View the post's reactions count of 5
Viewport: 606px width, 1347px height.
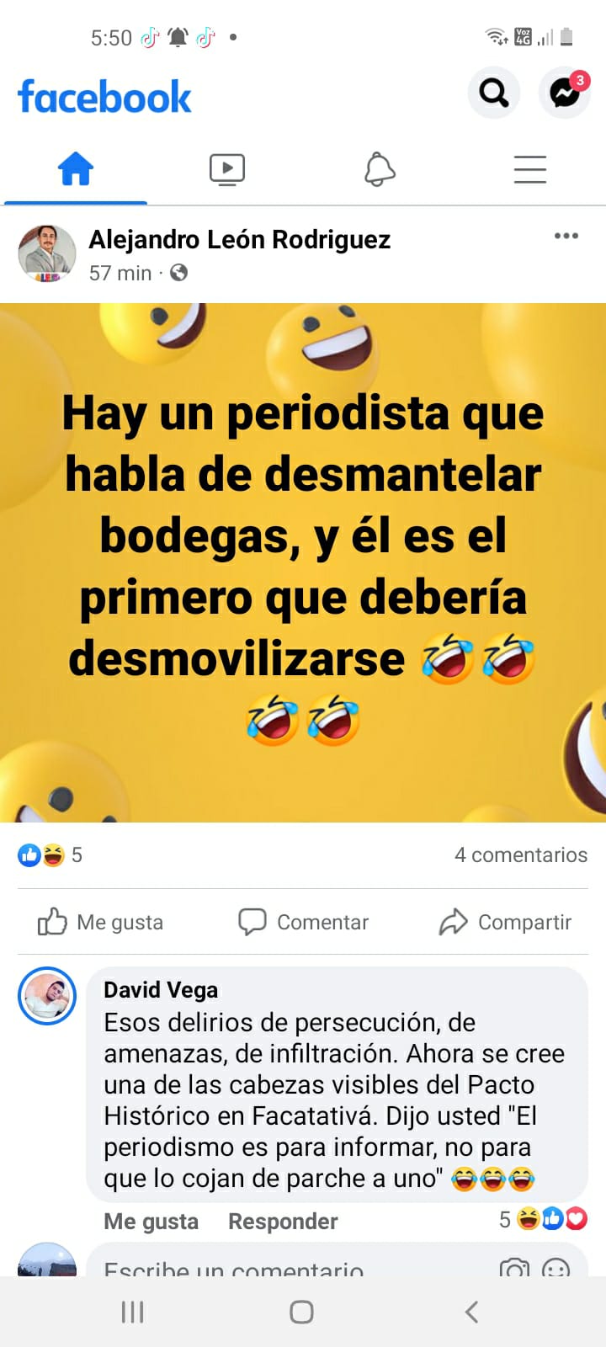[x=50, y=855]
